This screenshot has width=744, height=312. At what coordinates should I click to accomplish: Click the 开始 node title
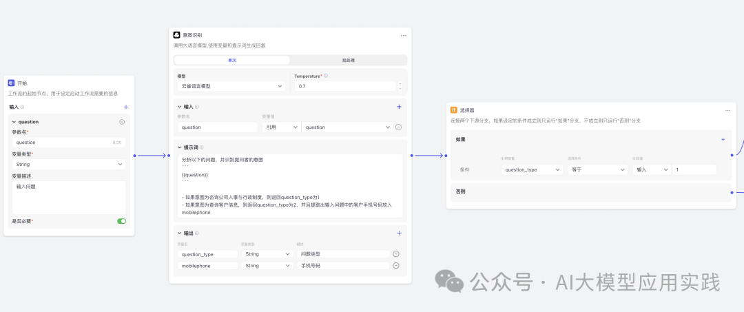click(22, 83)
